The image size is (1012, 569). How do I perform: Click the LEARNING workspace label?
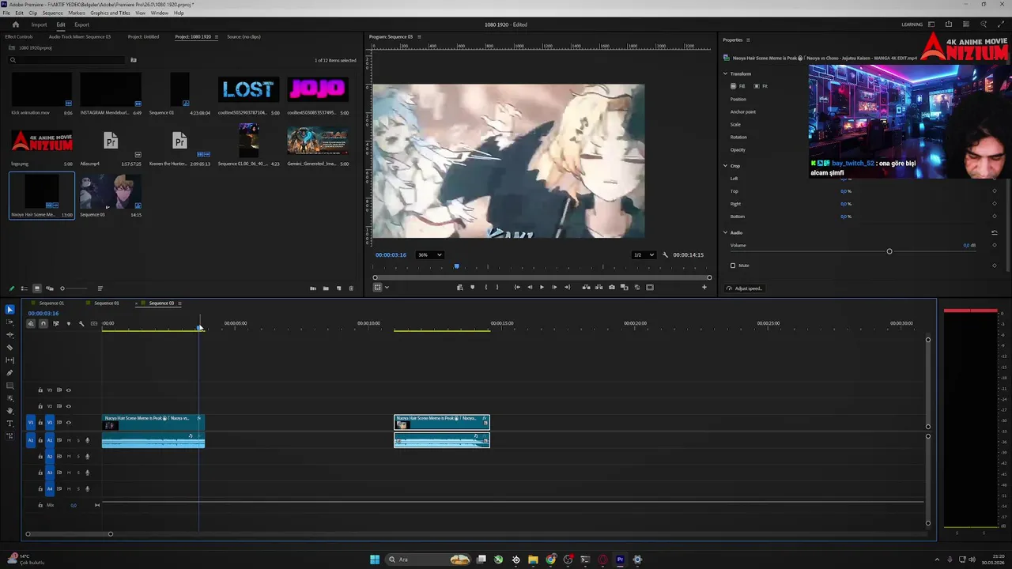[x=912, y=24]
